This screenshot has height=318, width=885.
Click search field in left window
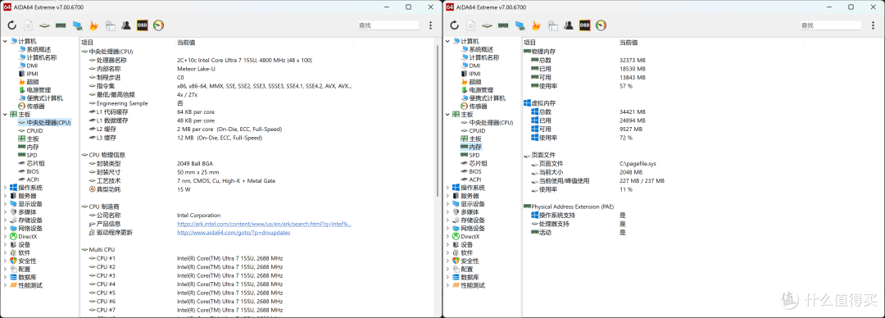click(x=388, y=25)
